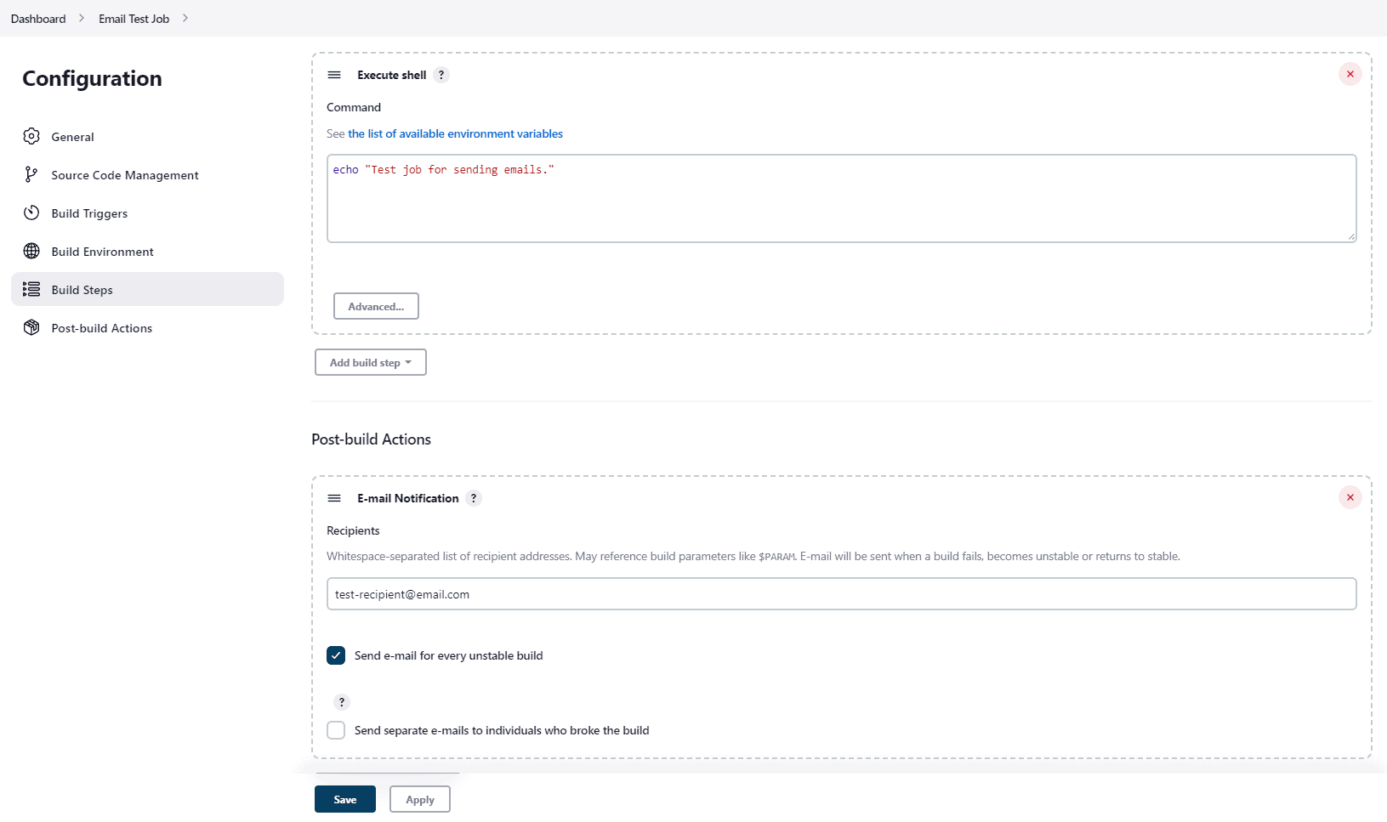Navigate to Dashboard via the breadcrumb
Viewport: 1387px width, 822px height.
tap(37, 18)
